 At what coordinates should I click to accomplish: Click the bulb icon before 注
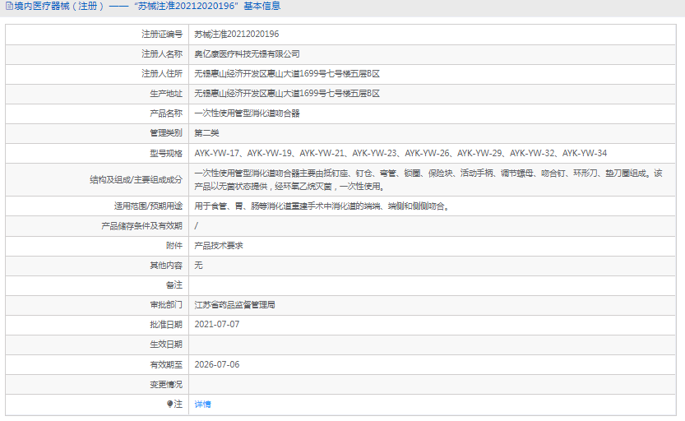pyautogui.click(x=170, y=404)
